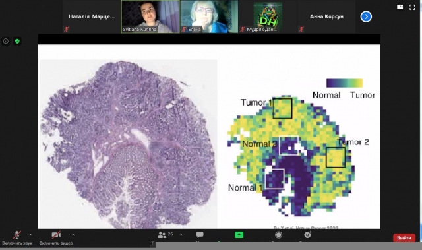The image size is (422, 250).
Task: Click the Tumor 2 black box on heatmap
Action: pyautogui.click(x=336, y=158)
